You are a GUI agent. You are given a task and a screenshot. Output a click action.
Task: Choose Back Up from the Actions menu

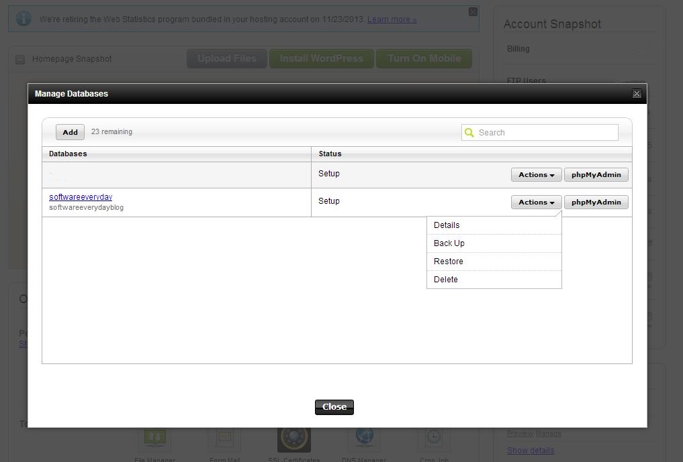pos(449,243)
